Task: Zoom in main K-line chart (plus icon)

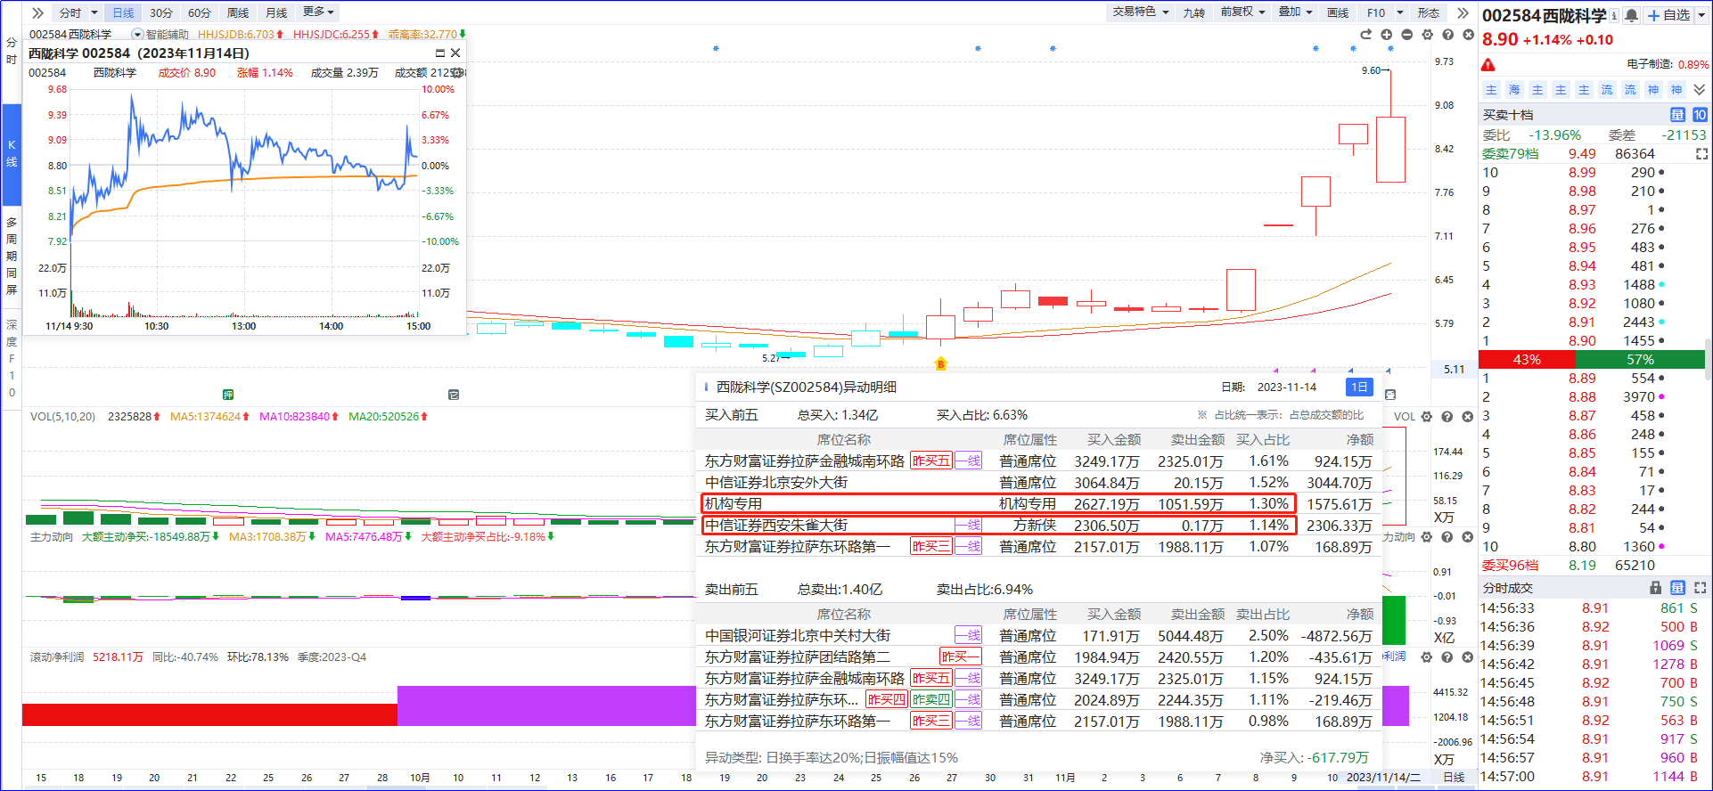Action: pyautogui.click(x=1386, y=35)
